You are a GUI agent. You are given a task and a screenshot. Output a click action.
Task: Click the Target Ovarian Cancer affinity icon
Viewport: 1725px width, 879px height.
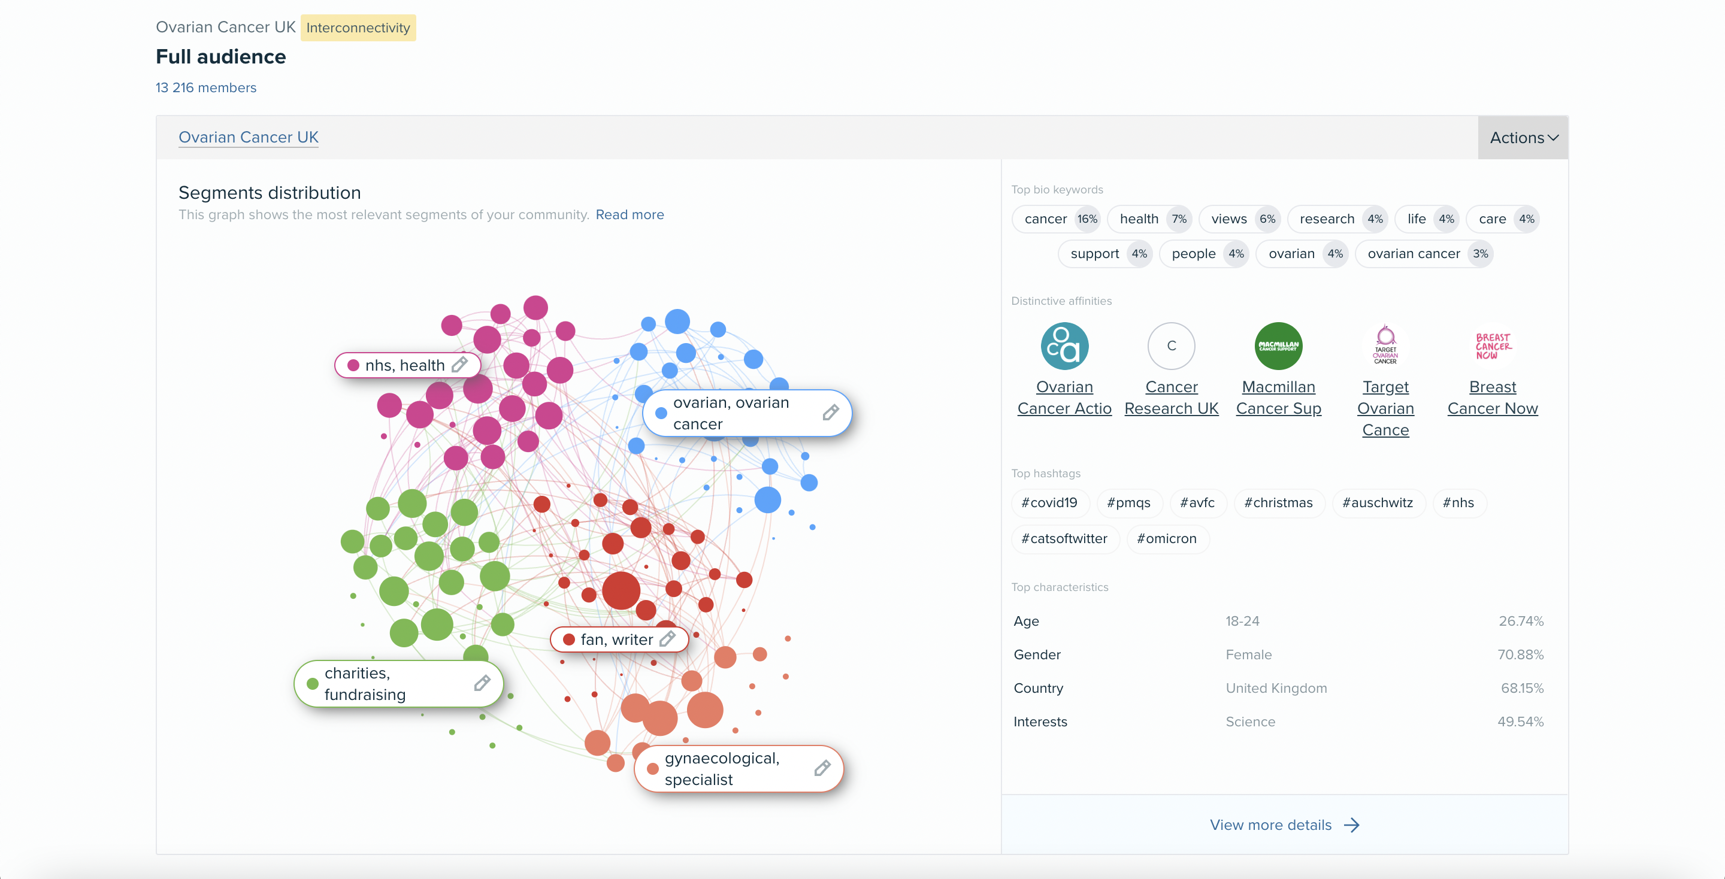1384,345
